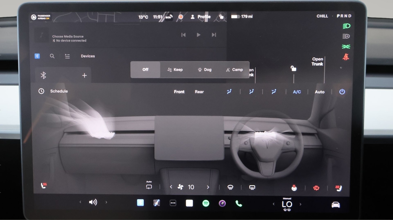Search media using the magnifier icon
The width and height of the screenshot is (393, 220).
[52, 56]
